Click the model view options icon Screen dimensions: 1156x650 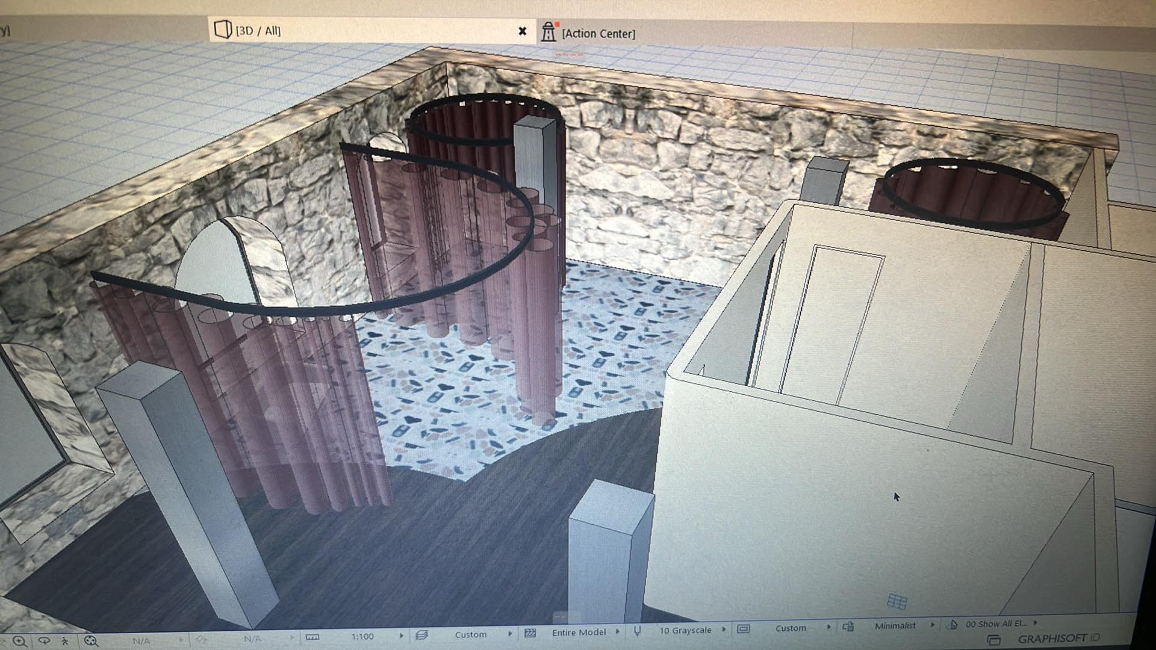(744, 629)
